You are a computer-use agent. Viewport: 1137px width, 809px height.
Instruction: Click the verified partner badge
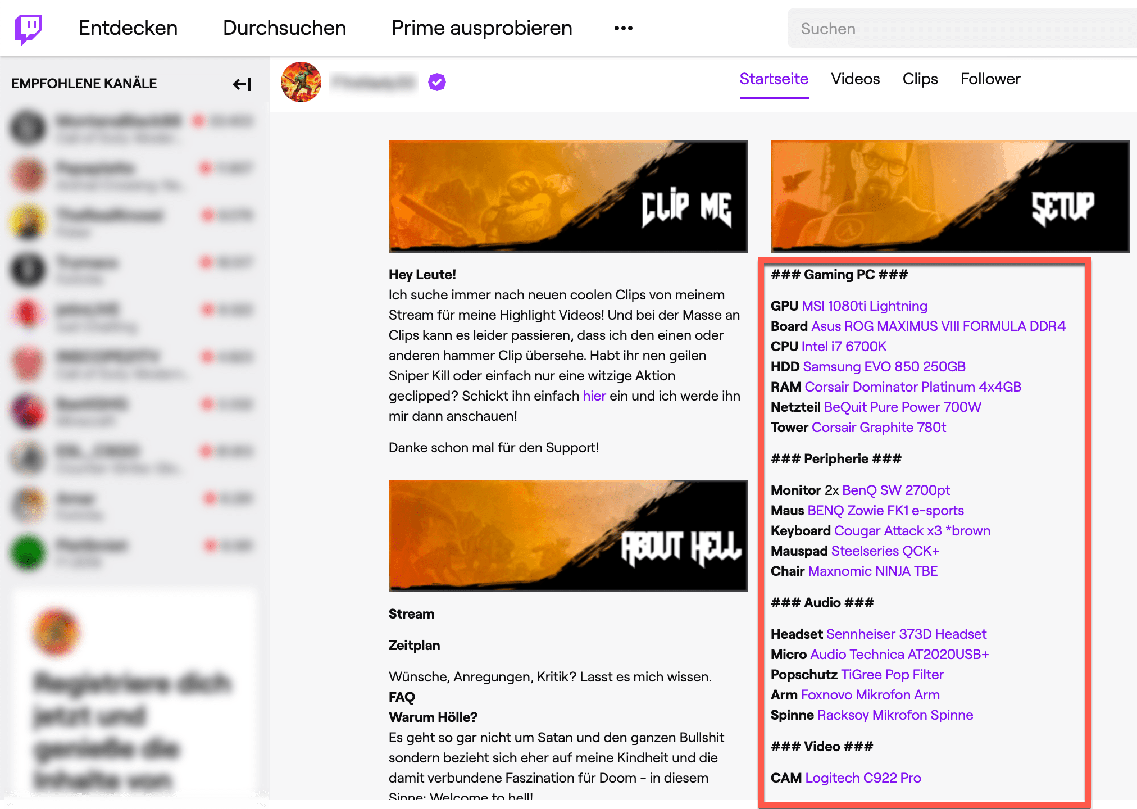pyautogui.click(x=437, y=82)
